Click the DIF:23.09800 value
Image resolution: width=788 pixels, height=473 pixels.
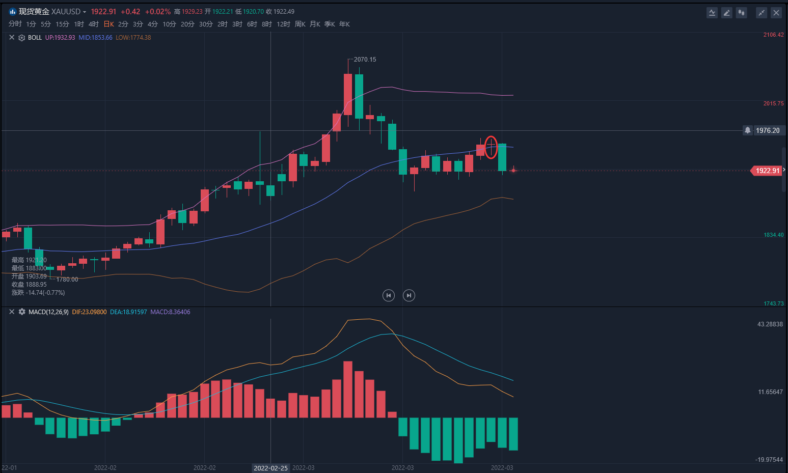coord(89,312)
